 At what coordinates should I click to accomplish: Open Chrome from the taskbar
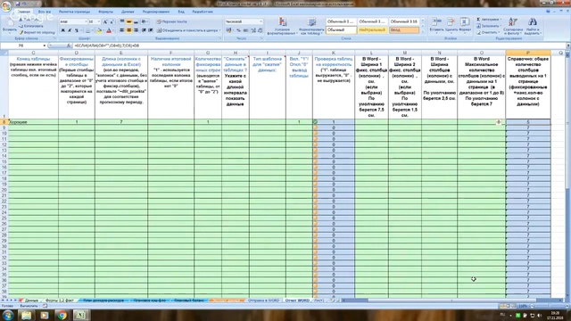(62, 315)
